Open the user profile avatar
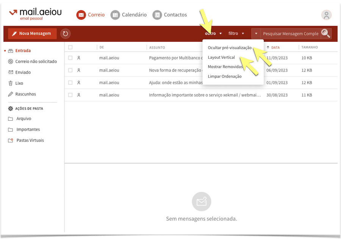341x239 pixels. tap(326, 15)
